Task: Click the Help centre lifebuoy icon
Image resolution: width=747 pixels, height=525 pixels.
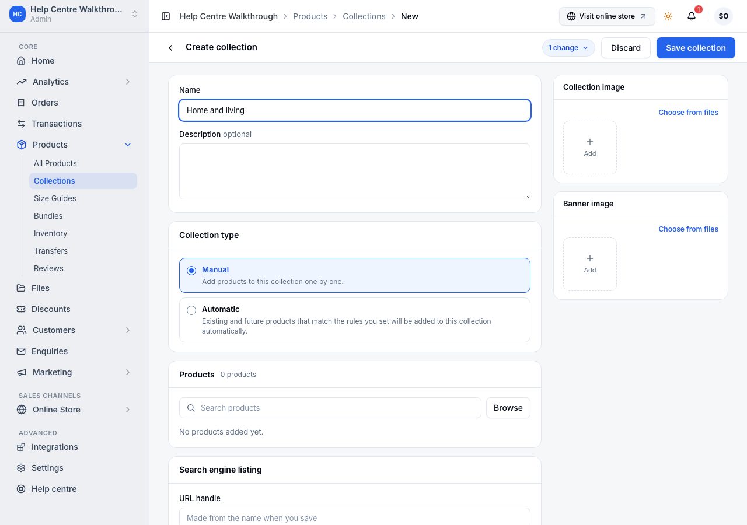Action: click(21, 489)
